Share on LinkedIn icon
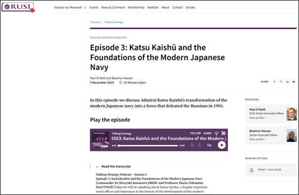This screenshot has width=299, height=195. click(287, 82)
